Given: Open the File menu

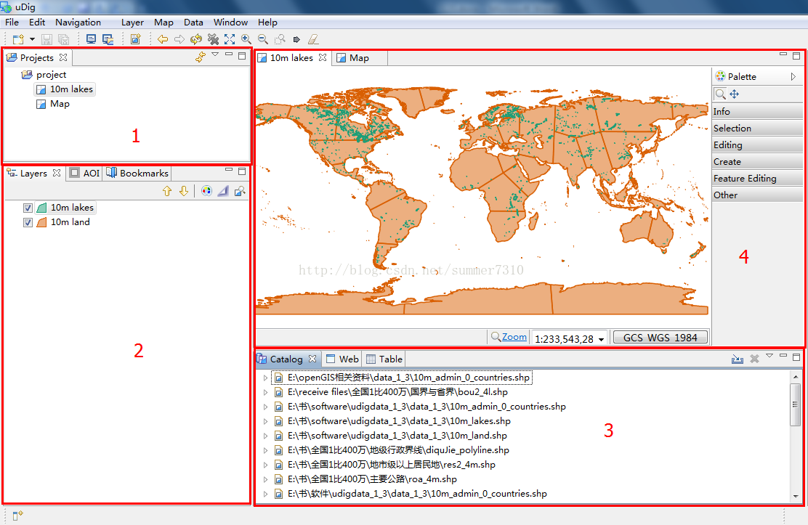Looking at the screenshot, I should pos(12,23).
